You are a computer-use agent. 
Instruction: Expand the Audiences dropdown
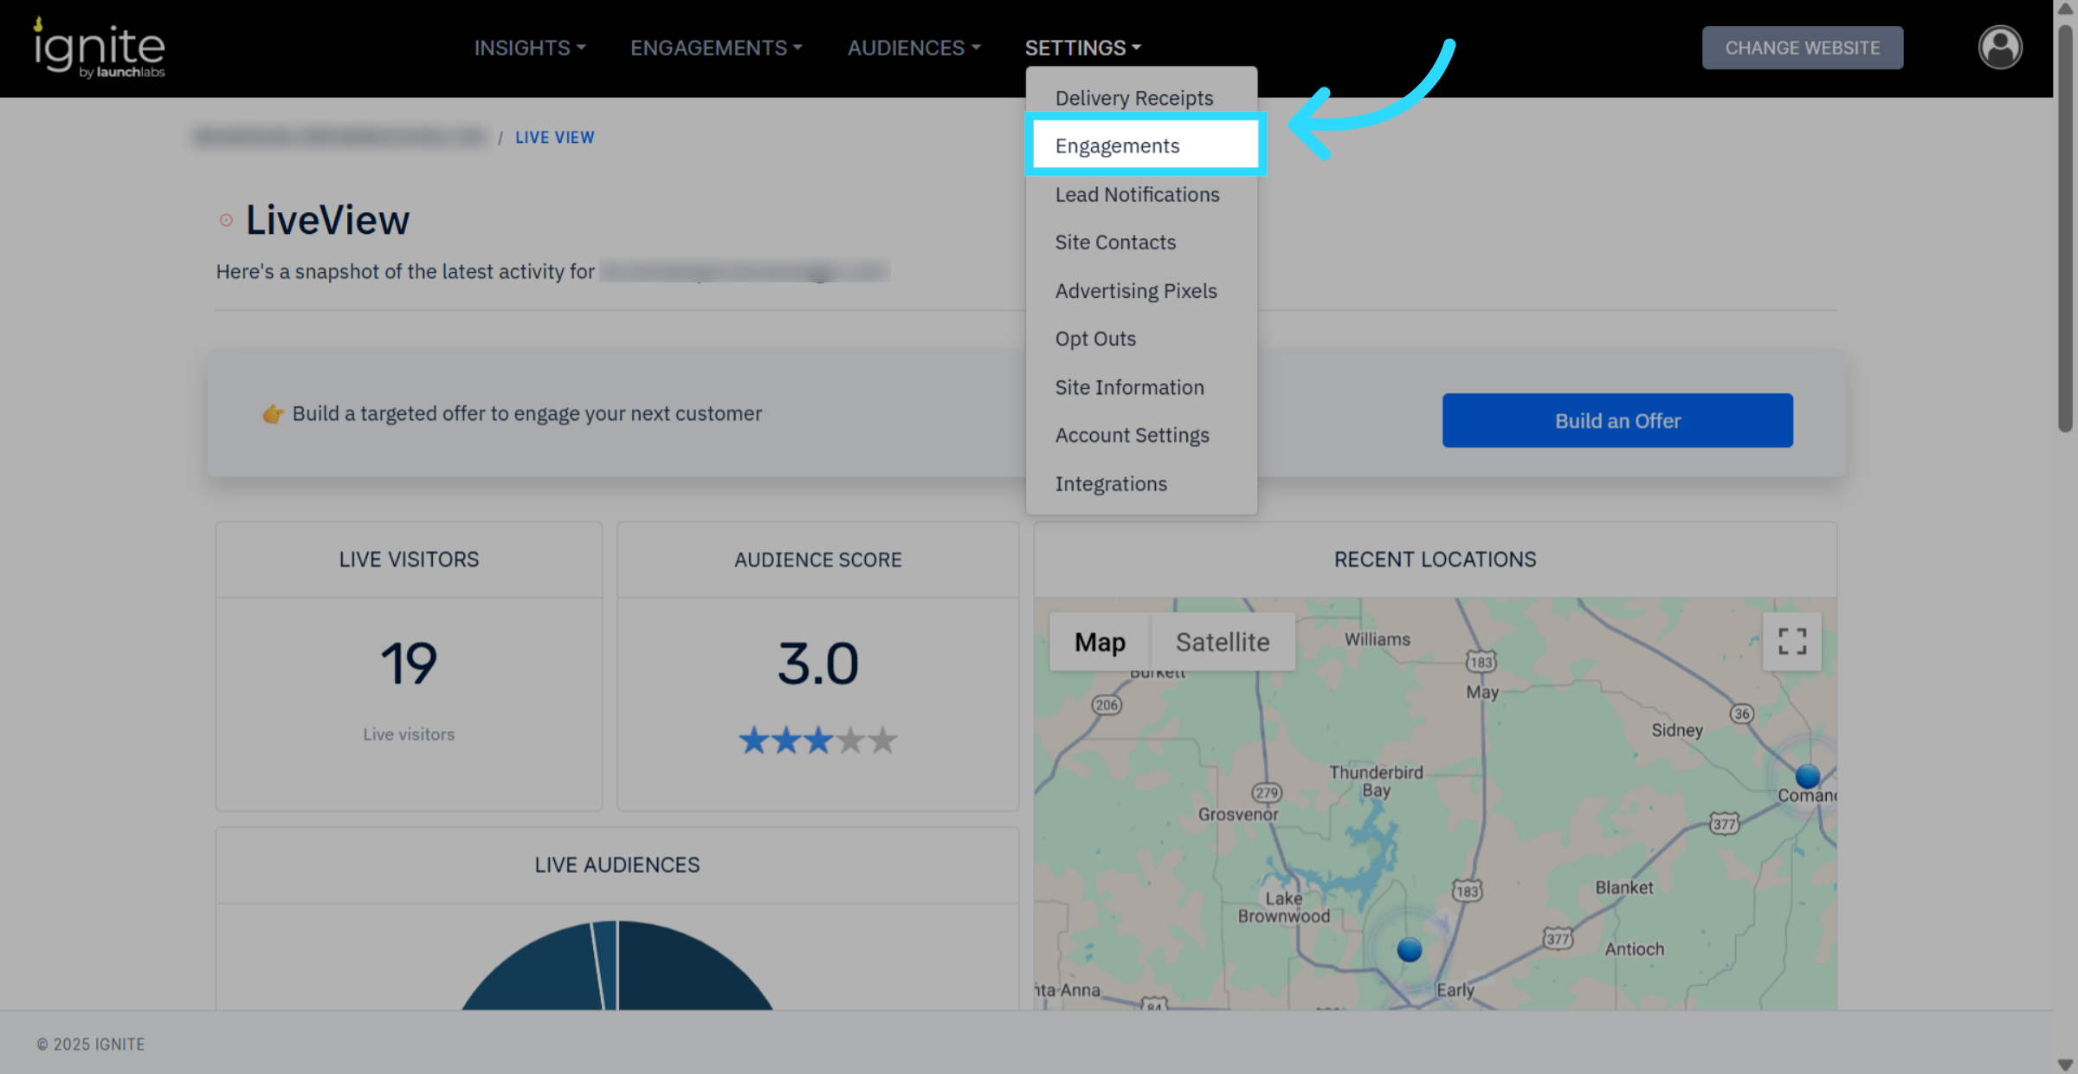coord(913,48)
